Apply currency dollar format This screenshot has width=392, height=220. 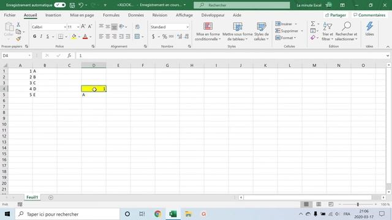153,37
